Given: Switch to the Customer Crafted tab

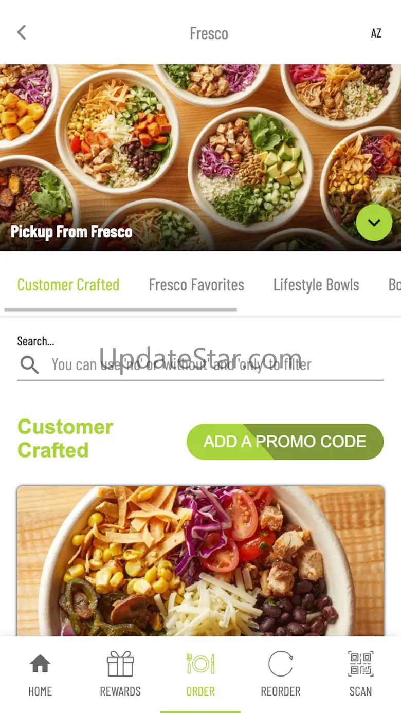Looking at the screenshot, I should click(68, 285).
